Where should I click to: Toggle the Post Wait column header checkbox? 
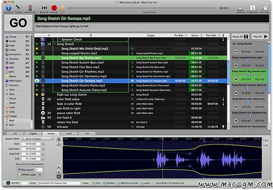pos(219,35)
